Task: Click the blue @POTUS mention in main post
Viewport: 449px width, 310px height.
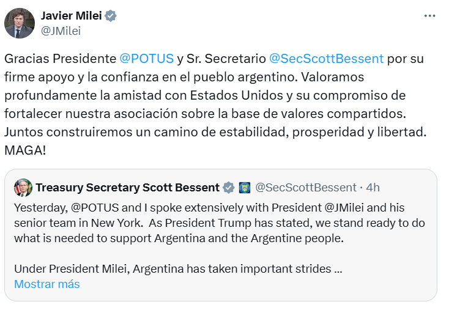Action: (x=146, y=59)
